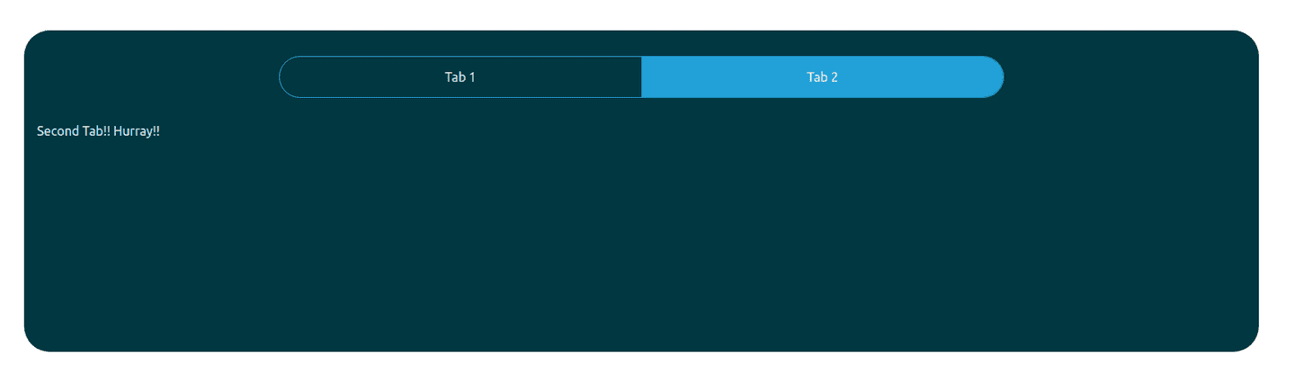Viewport: 1295px width, 375px height.
Task: Choose the left segment of the pill control
Action: point(460,77)
